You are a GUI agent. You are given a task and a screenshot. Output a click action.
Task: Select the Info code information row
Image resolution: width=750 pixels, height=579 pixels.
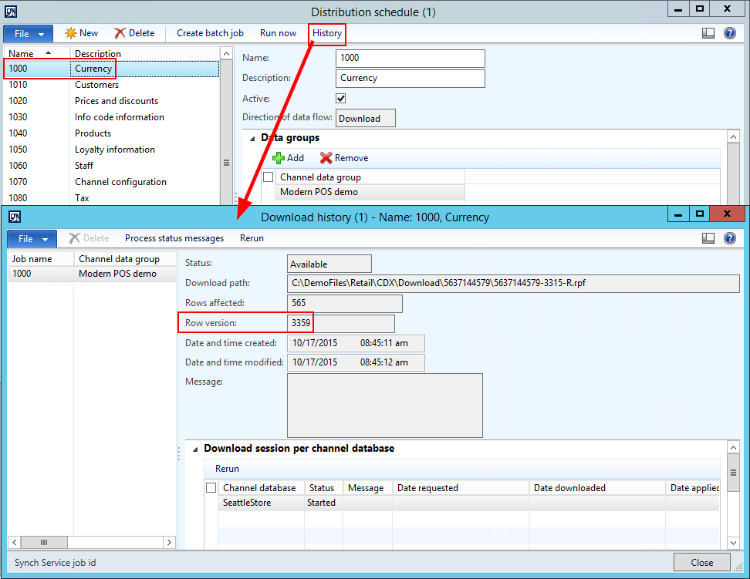pos(111,117)
